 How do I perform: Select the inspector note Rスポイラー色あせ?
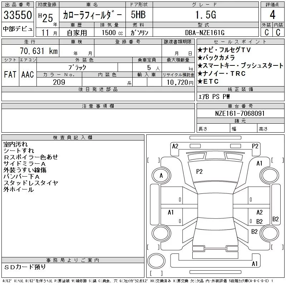30,157
